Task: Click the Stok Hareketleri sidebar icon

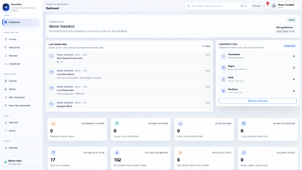Action: point(6,97)
